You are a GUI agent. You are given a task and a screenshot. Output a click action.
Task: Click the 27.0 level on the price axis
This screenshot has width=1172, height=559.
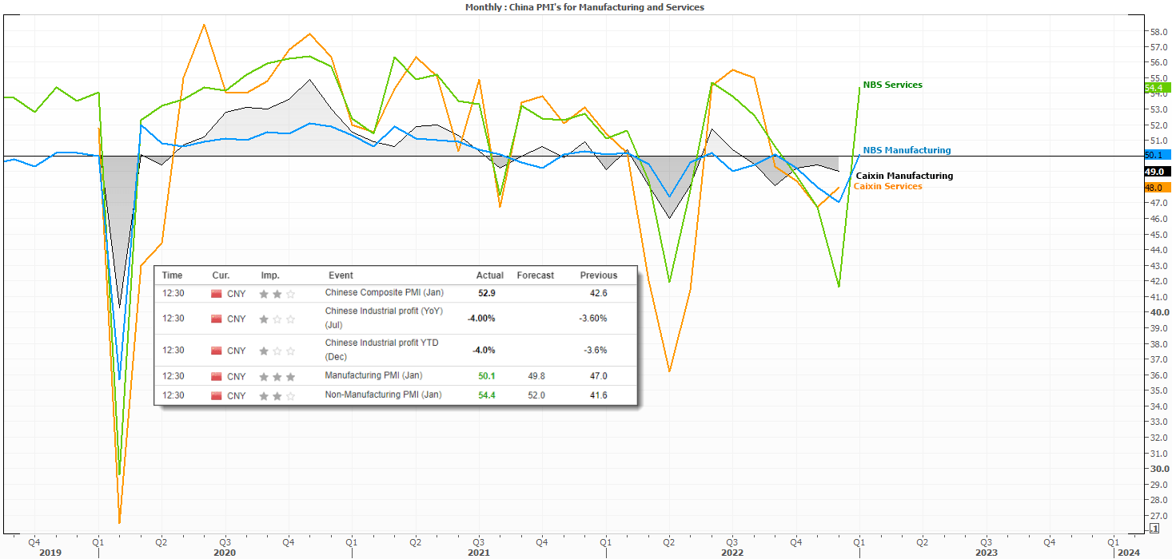click(x=1158, y=515)
